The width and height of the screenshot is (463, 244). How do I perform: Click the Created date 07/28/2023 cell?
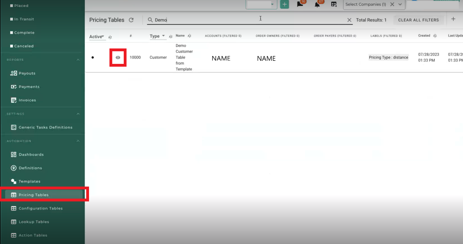(429, 57)
